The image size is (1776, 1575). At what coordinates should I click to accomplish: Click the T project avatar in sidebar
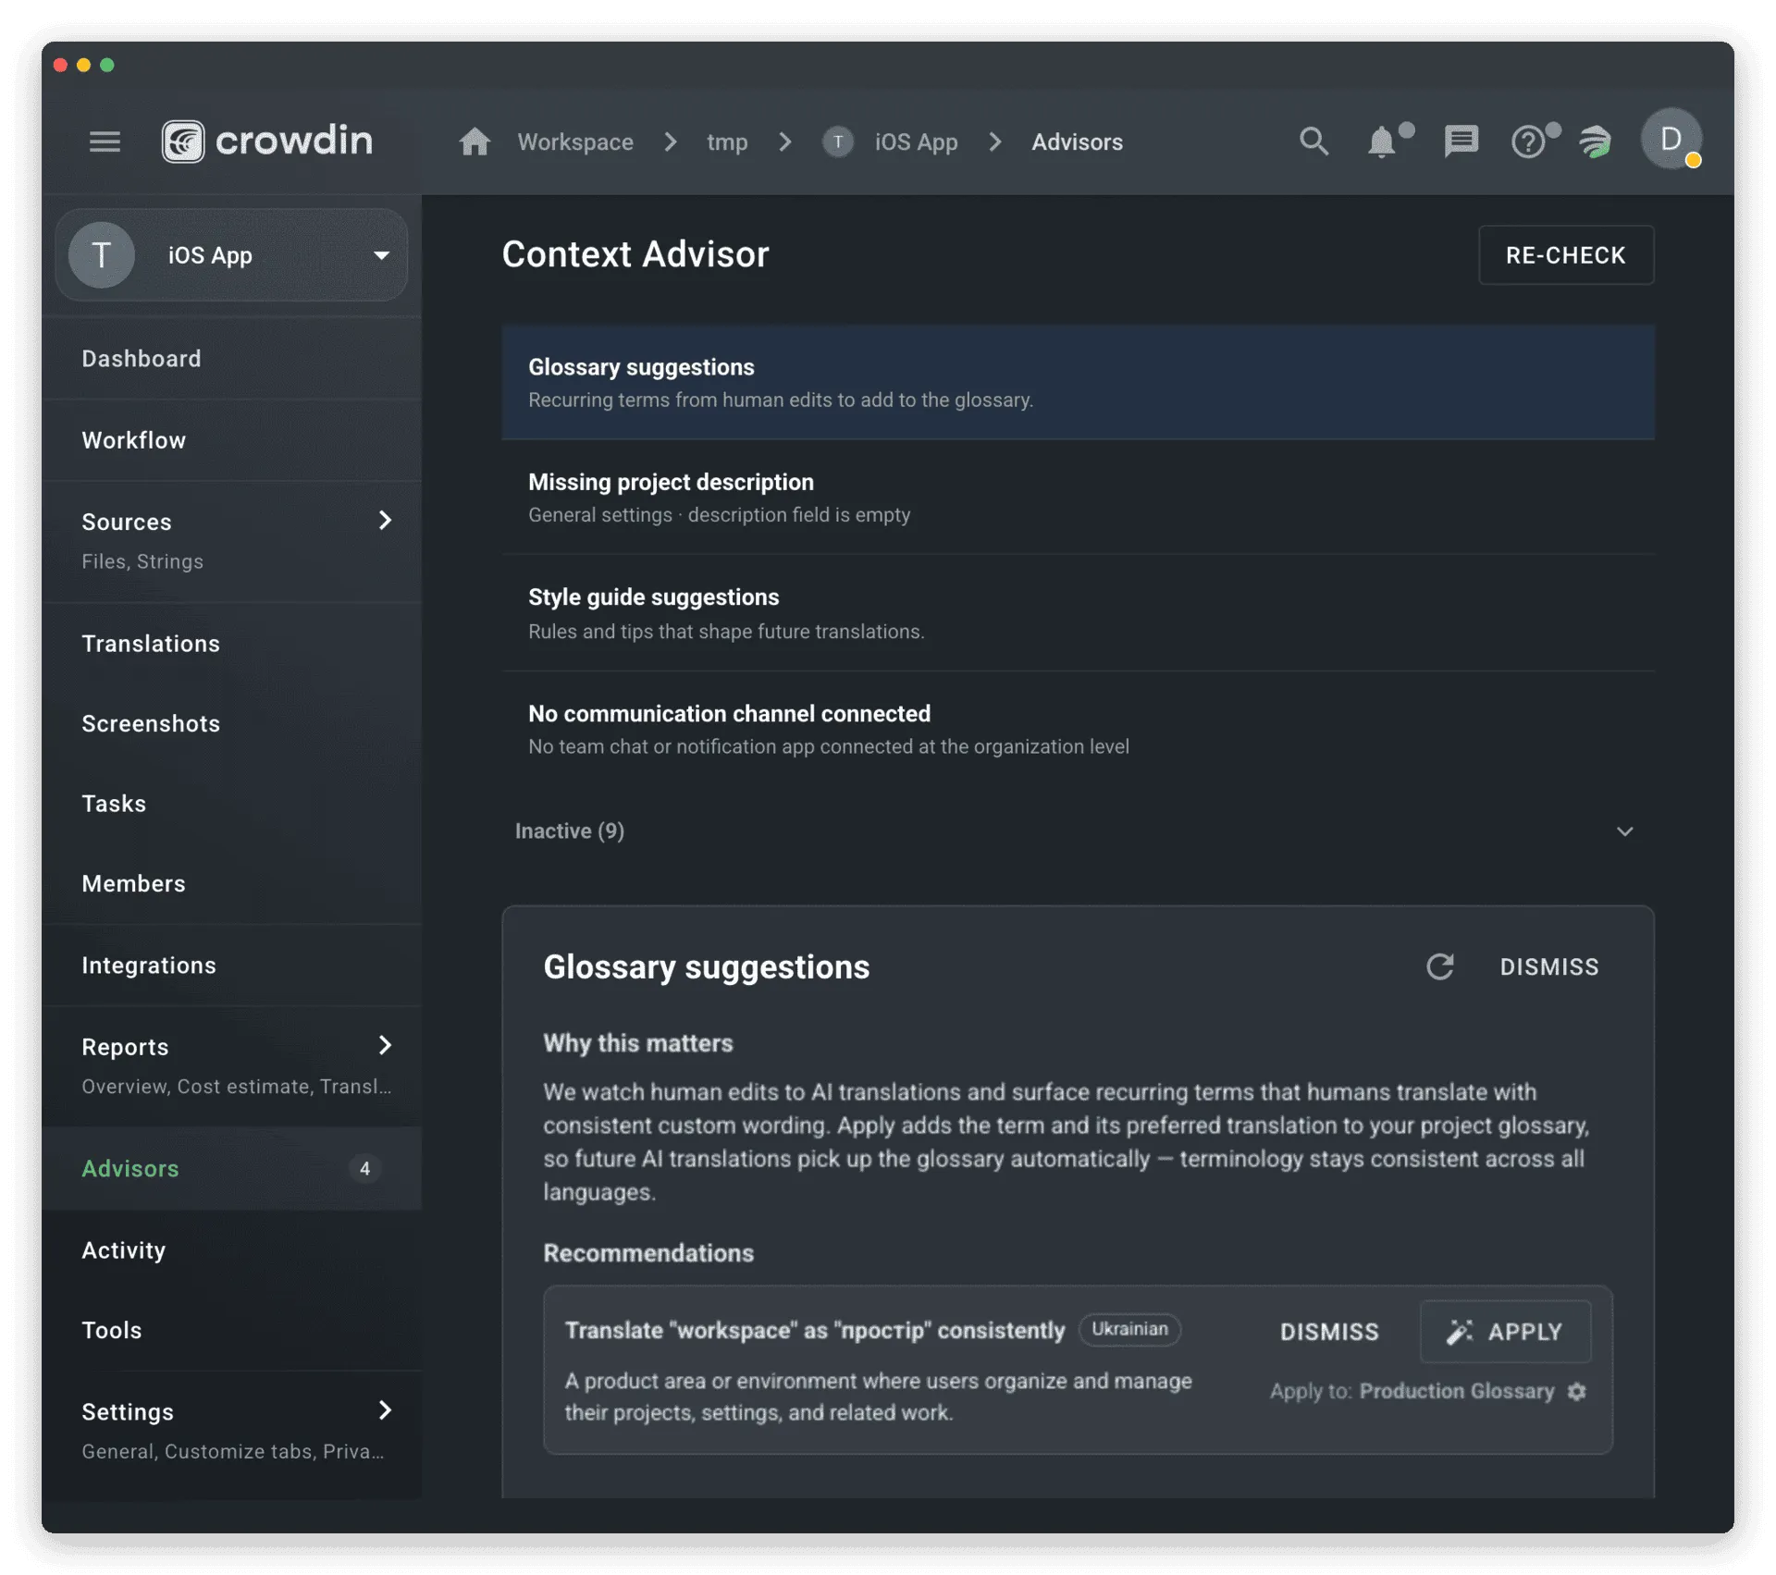click(x=102, y=255)
